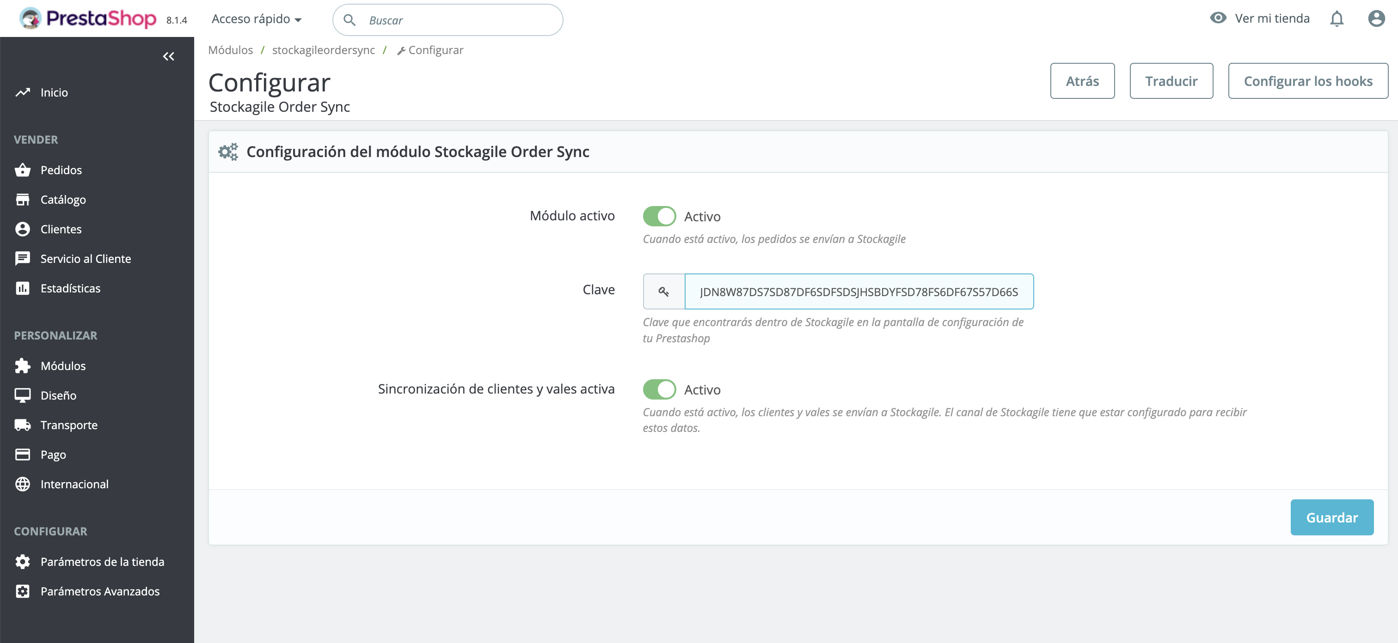Open the Acceso rápido dropdown
Viewport: 1398px width, 643px height.
coord(256,19)
